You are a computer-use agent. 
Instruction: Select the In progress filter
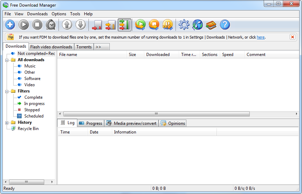(x=34, y=104)
